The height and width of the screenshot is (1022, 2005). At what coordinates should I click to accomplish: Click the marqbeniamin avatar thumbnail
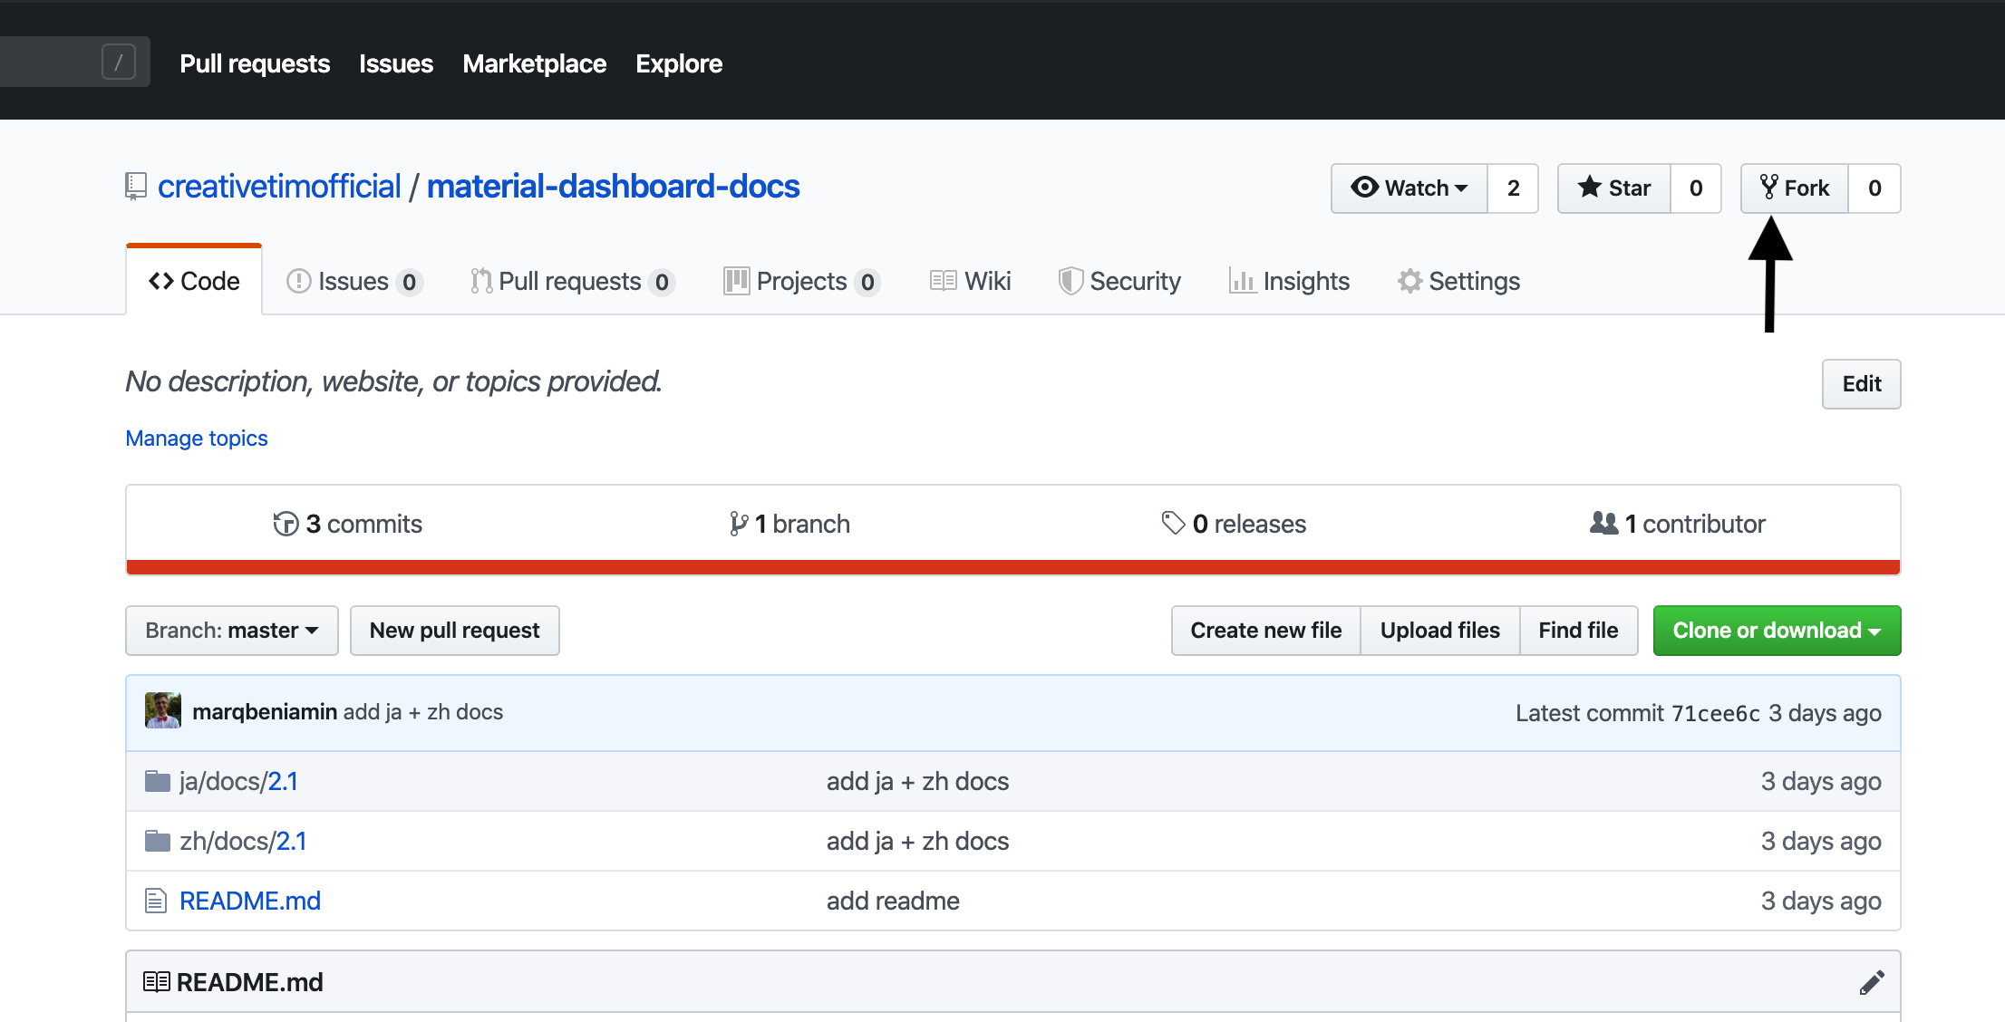162,711
